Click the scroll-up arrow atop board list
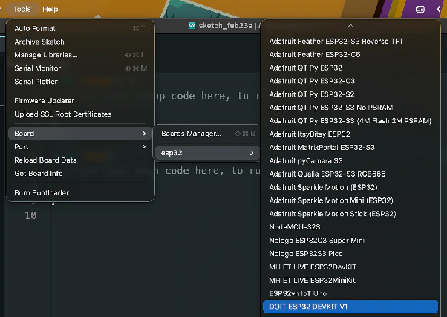 (x=350, y=26)
